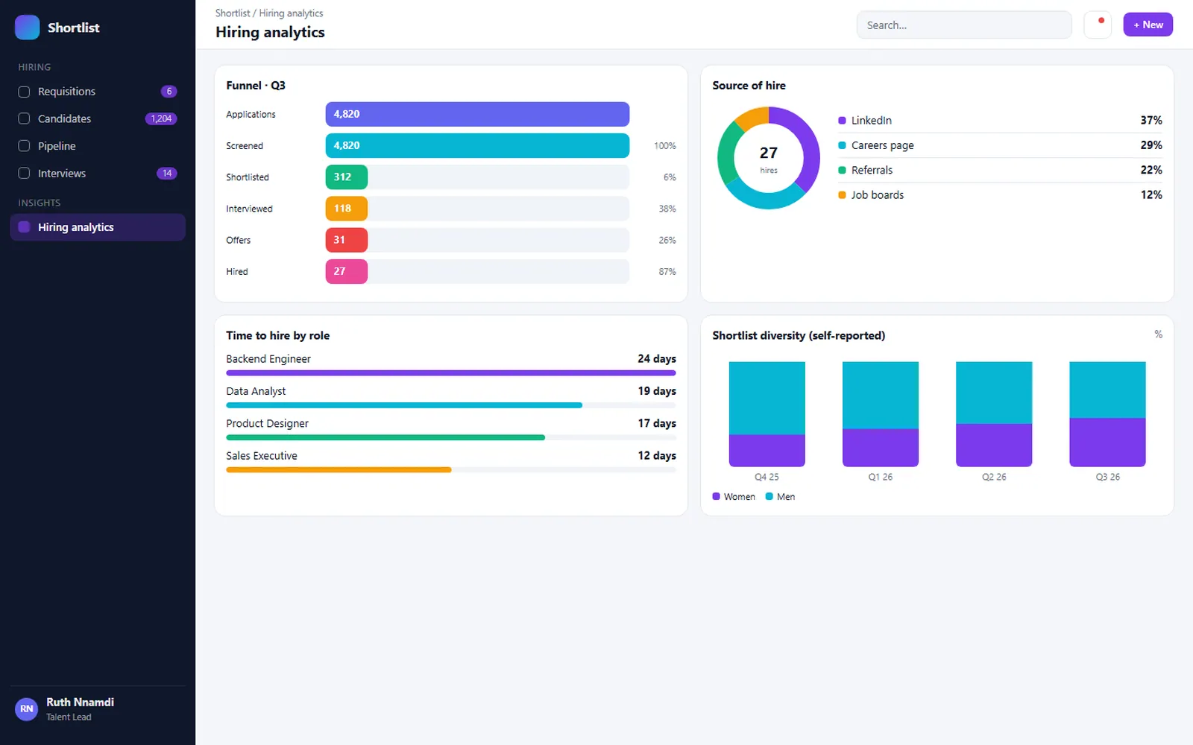Click the 12% Job boards value
Image resolution: width=1193 pixels, height=745 pixels.
pos(1150,195)
